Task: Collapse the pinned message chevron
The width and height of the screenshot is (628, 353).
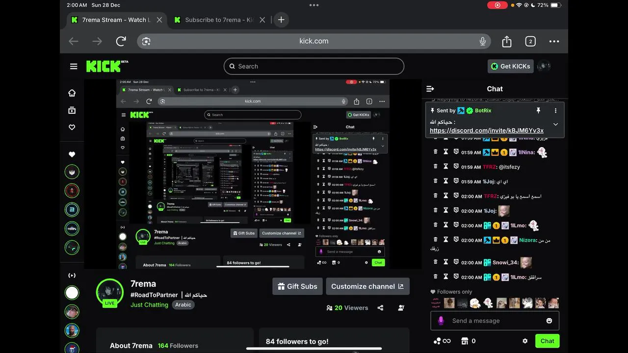Action: tap(555, 124)
